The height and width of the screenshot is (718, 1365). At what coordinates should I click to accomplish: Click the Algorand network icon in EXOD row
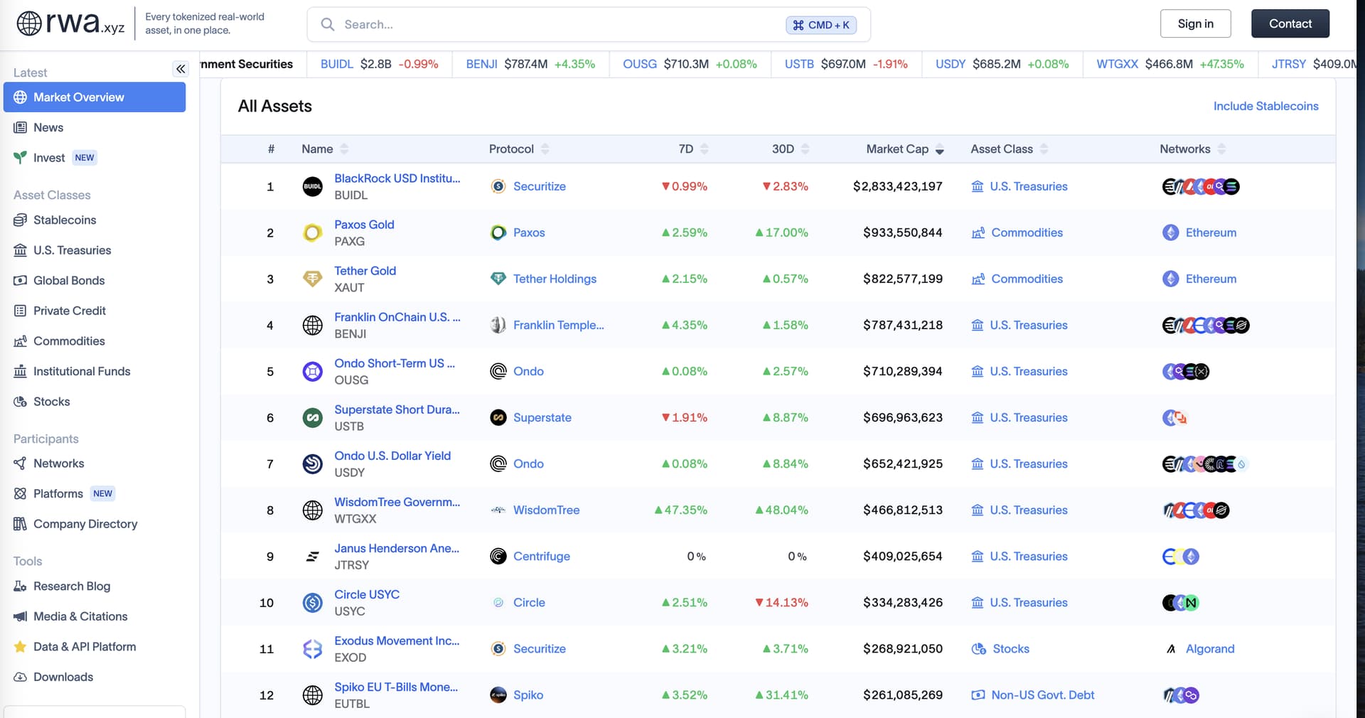(1170, 648)
